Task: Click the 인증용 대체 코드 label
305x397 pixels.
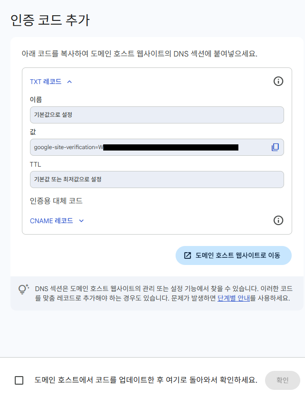Action: tap(56, 201)
